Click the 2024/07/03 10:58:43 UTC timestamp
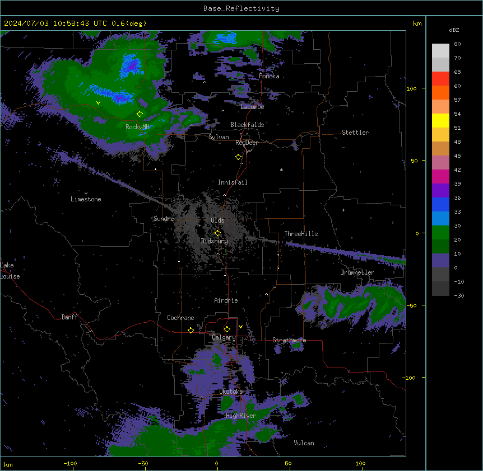 pos(55,23)
